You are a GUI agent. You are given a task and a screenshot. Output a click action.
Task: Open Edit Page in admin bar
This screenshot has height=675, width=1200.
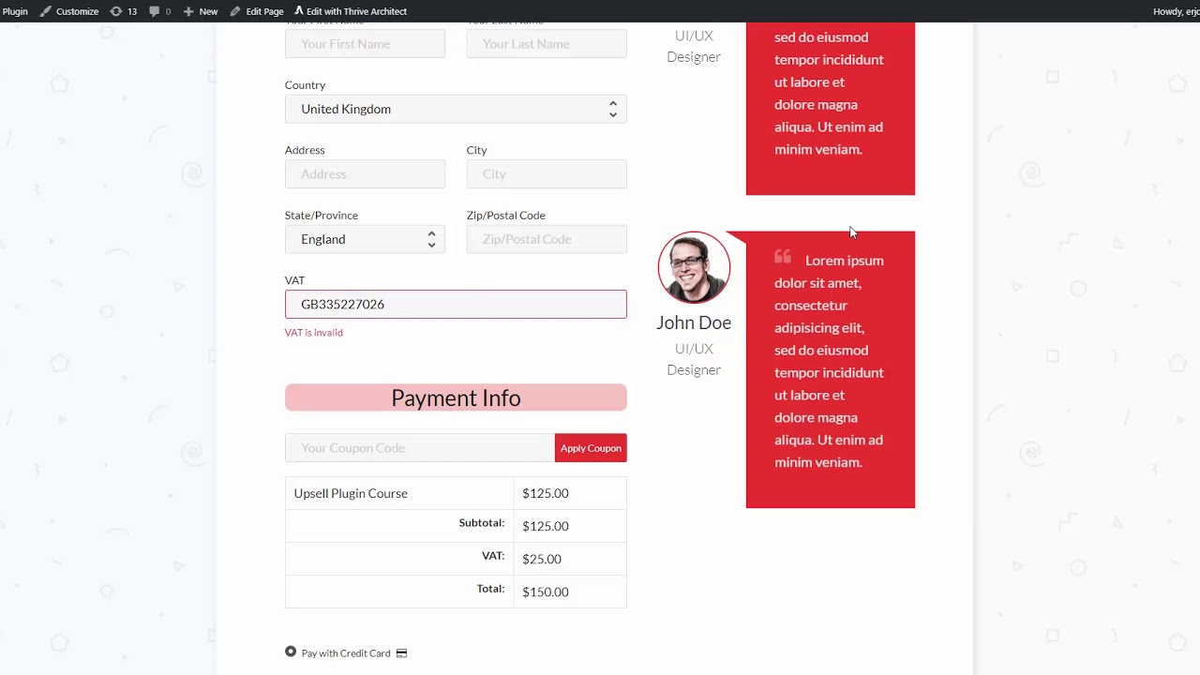(x=257, y=11)
